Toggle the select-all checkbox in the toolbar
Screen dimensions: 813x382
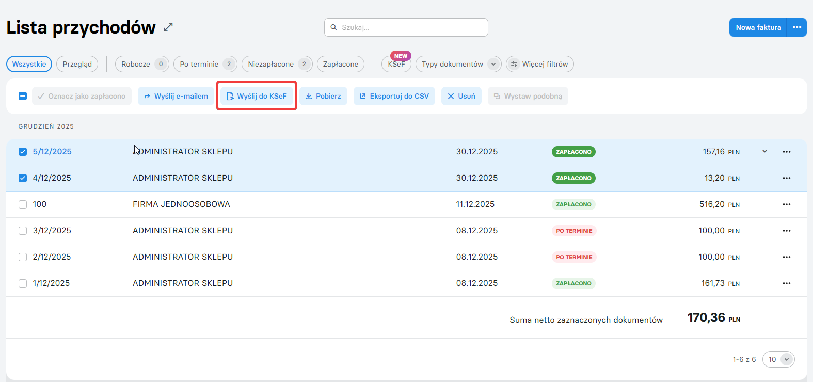(x=23, y=96)
